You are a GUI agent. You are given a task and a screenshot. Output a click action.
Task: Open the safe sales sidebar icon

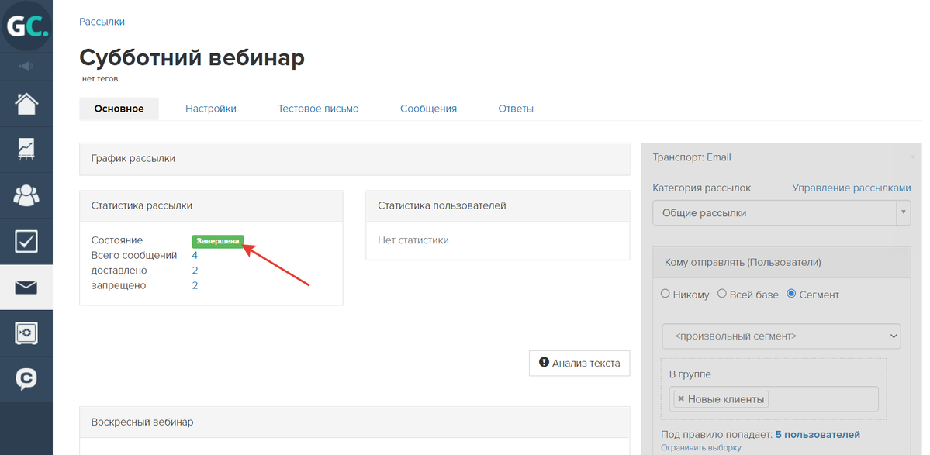(x=26, y=333)
